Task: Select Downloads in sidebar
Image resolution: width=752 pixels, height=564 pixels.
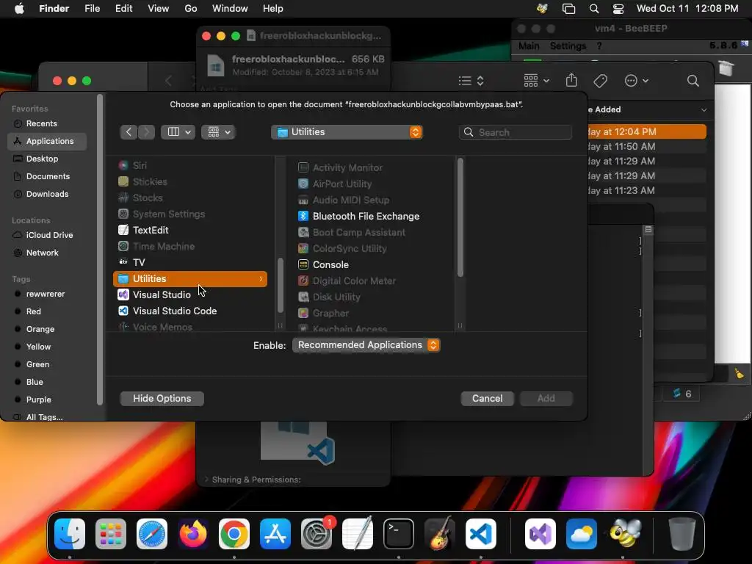Action: click(x=48, y=194)
